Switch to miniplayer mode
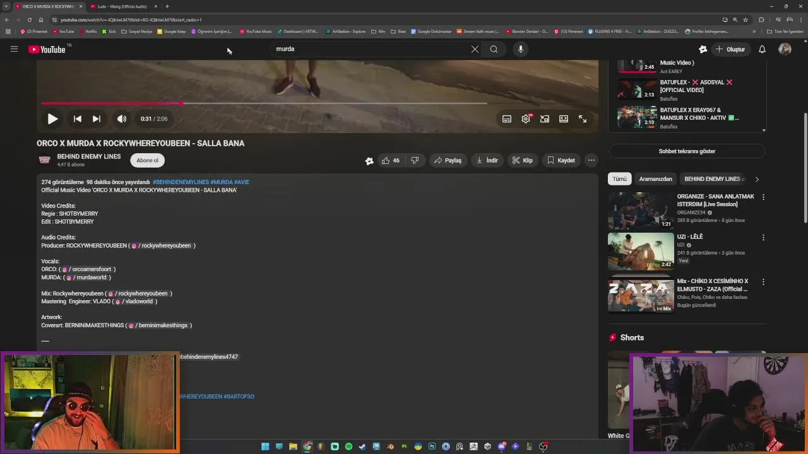The height and width of the screenshot is (454, 808). pos(545,119)
